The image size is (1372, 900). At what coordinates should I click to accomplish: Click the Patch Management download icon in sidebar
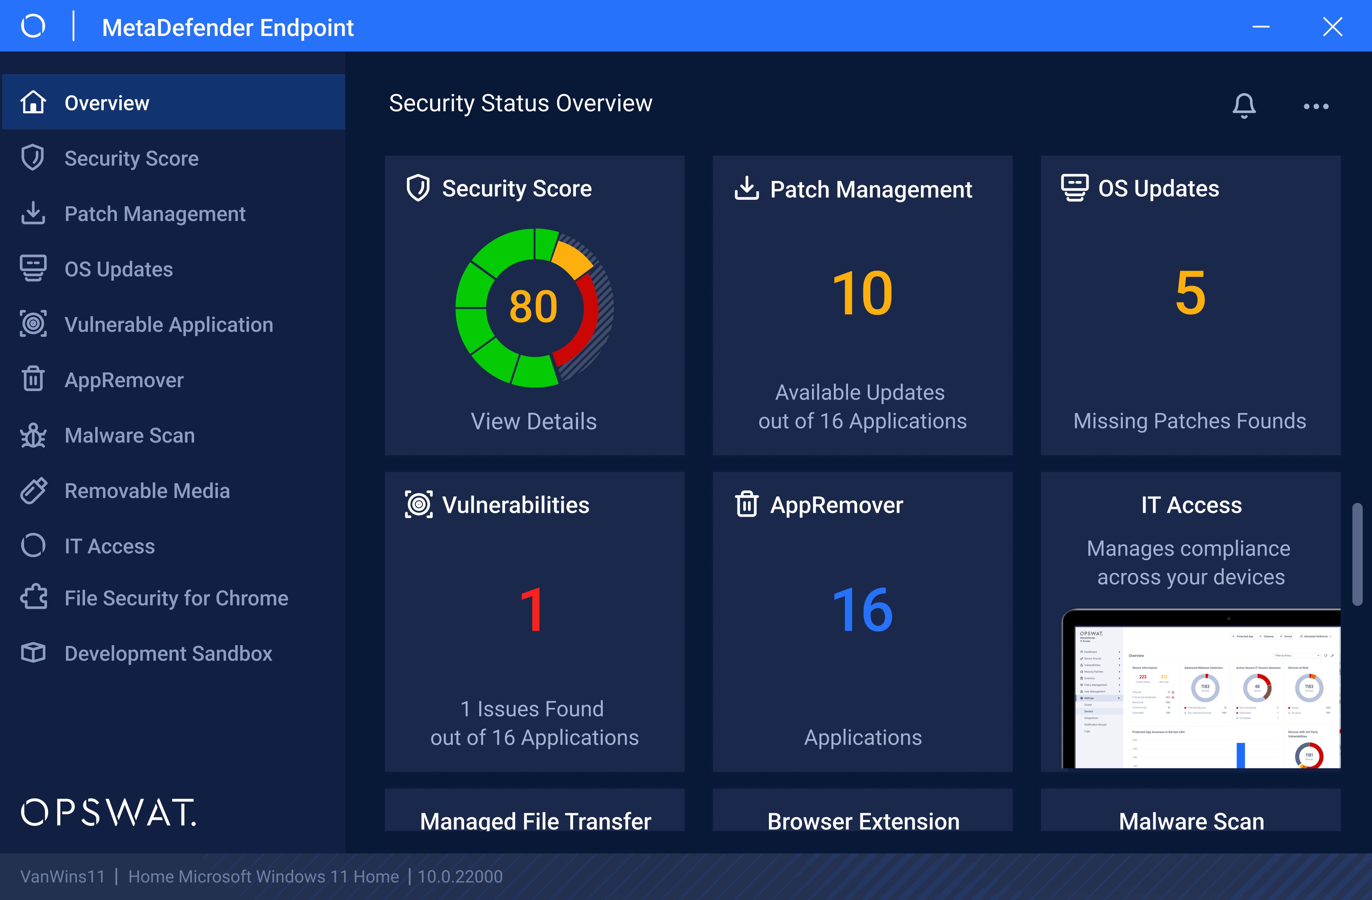coord(33,213)
